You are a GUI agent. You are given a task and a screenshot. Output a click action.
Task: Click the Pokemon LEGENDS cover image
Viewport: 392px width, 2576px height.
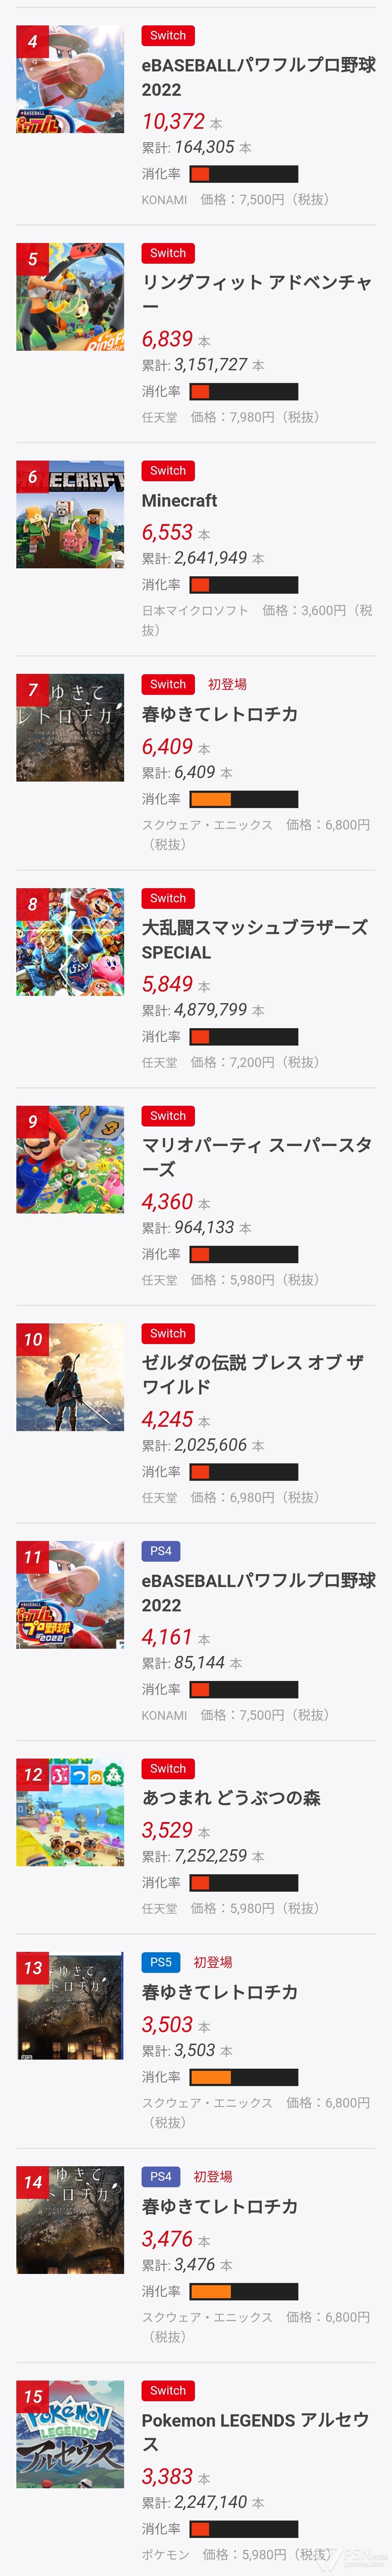pos(70,2434)
